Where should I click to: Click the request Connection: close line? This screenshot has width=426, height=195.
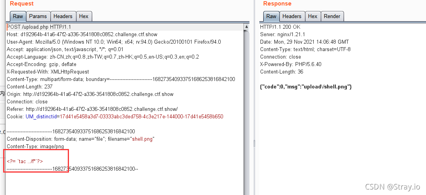tap(27, 102)
